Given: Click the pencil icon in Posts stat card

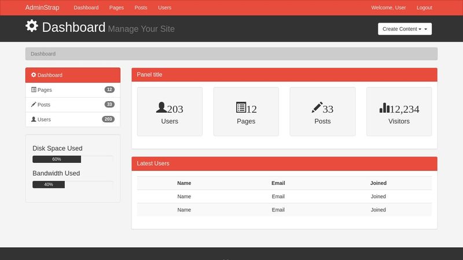Looking at the screenshot, I should click(317, 107).
